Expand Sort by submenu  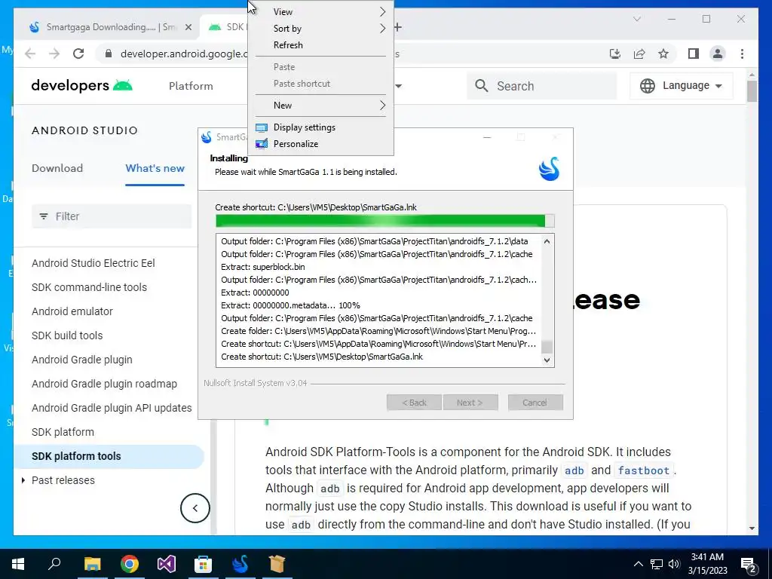[x=320, y=29]
